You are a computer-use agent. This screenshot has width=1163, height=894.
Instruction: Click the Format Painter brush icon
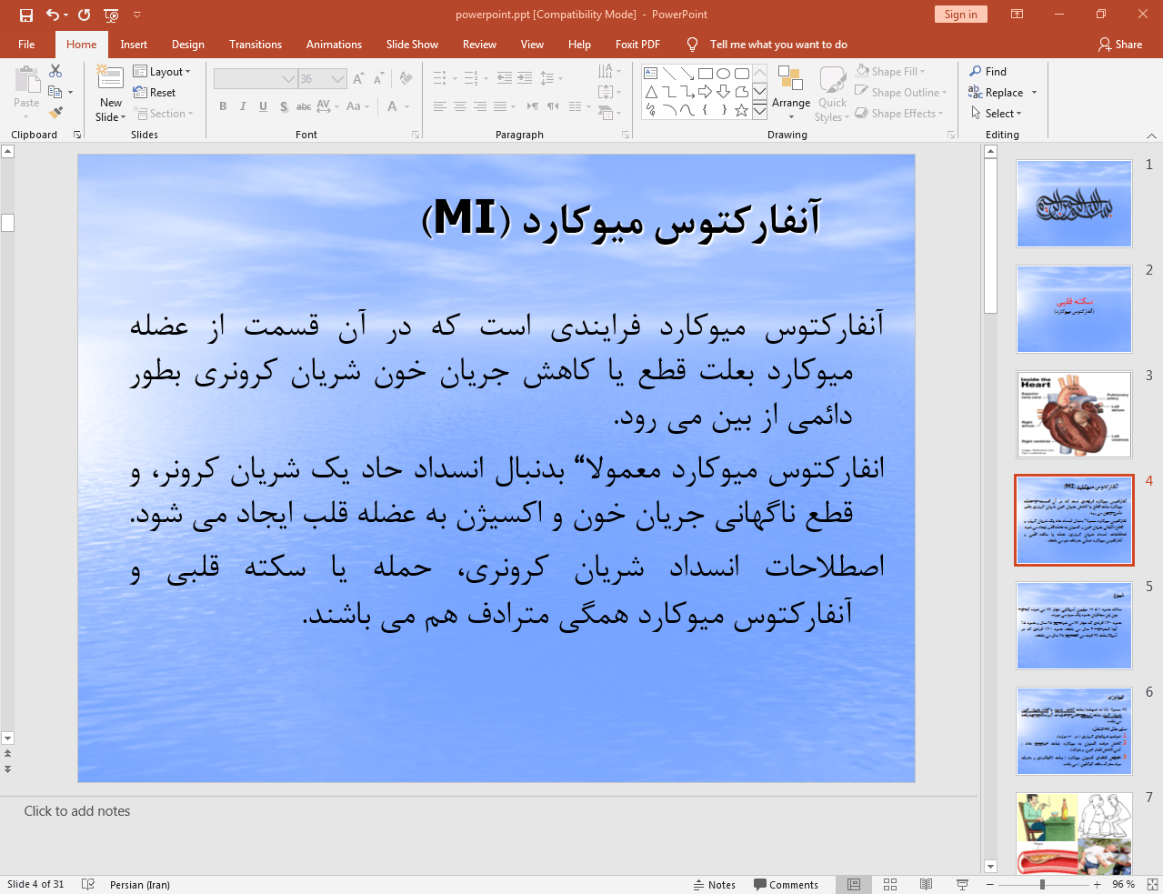click(x=55, y=113)
